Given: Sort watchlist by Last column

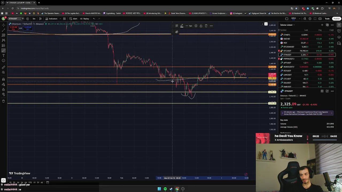Looking at the screenshot, I should (x=306, y=30).
